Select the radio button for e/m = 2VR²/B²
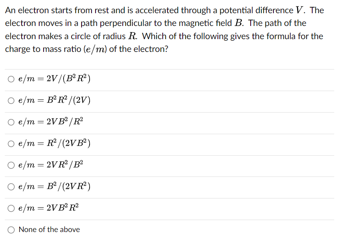 pos(11,165)
